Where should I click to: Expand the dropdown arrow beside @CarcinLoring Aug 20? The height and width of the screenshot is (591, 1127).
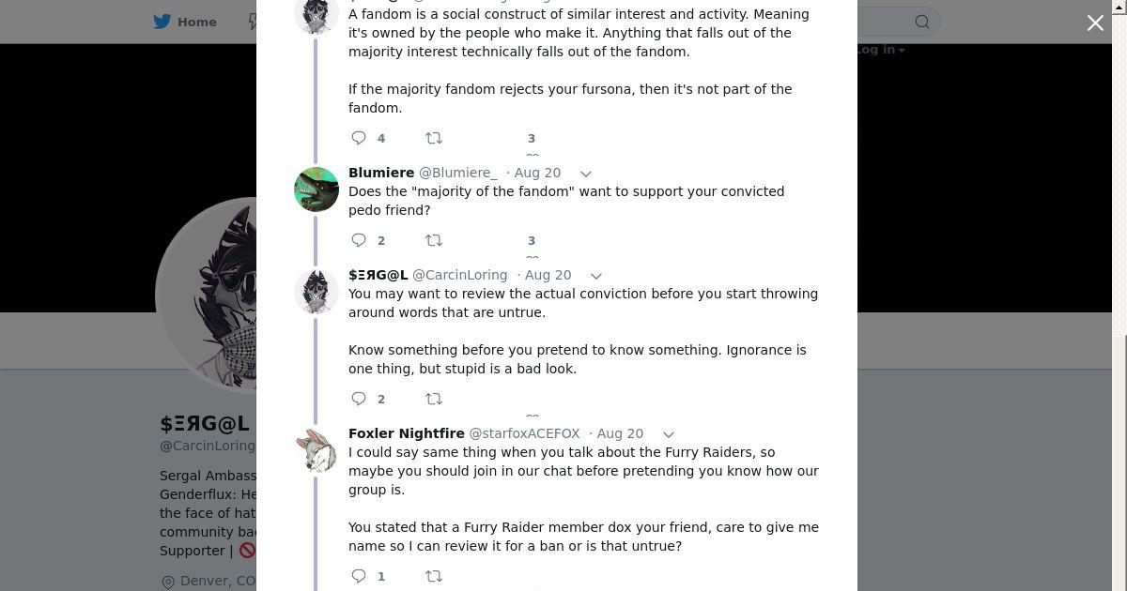[x=596, y=276]
